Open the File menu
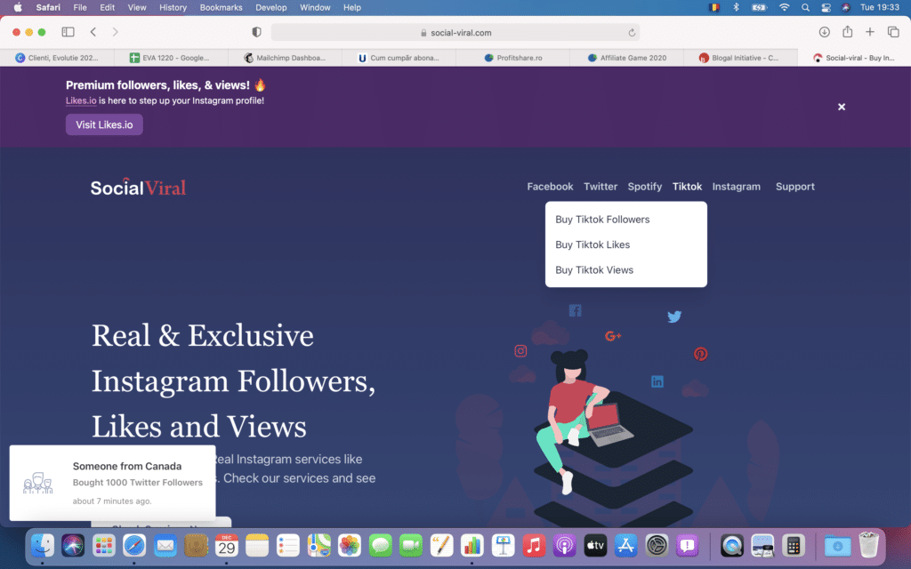 tap(79, 7)
